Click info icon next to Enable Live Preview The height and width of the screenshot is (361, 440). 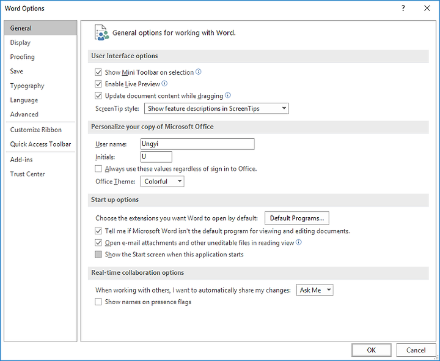coord(165,83)
